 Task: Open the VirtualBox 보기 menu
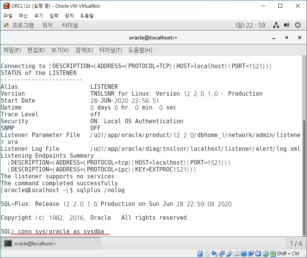point(39,16)
